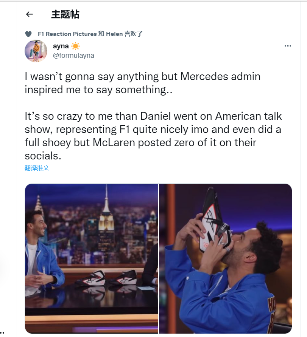Click the sun emoji beside ayna
Viewport: 307px width, 337px height.
pyautogui.click(x=75, y=46)
